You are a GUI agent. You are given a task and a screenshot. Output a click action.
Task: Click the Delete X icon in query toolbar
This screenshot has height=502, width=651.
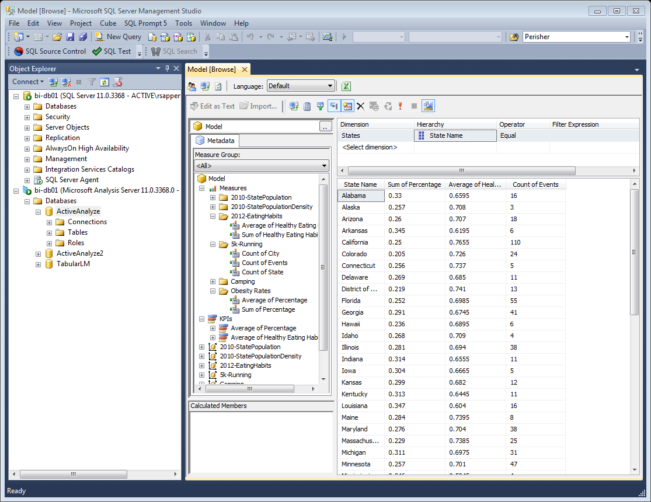[x=361, y=106]
